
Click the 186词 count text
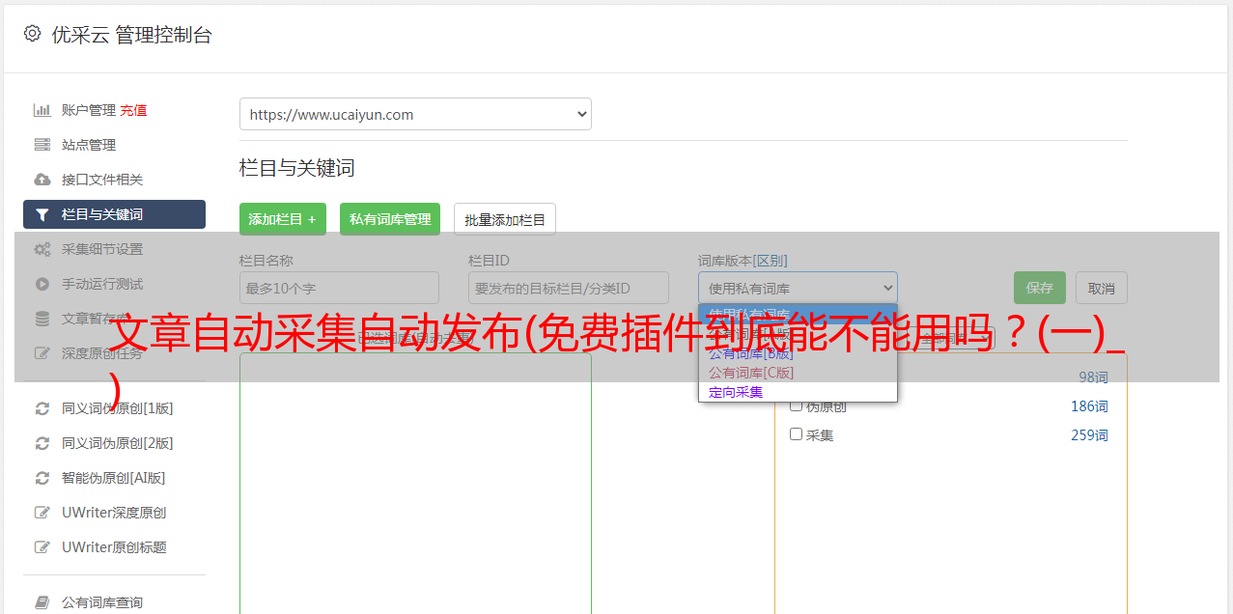click(1089, 406)
